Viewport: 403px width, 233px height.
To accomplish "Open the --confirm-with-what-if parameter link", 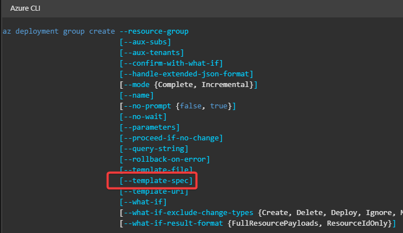I will click(x=171, y=63).
